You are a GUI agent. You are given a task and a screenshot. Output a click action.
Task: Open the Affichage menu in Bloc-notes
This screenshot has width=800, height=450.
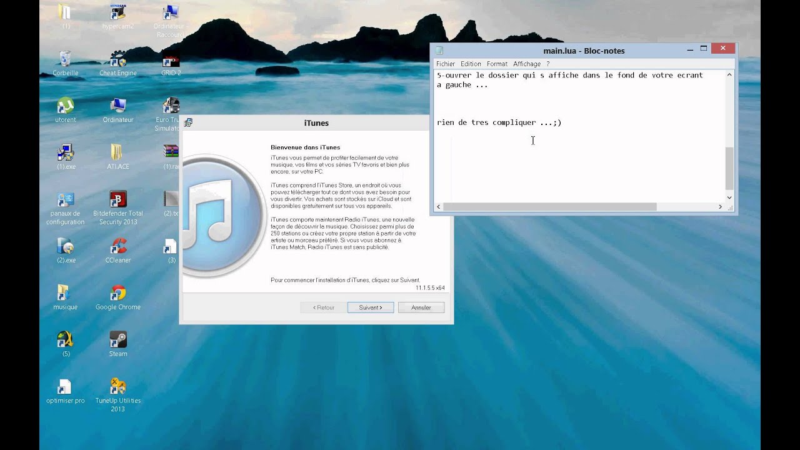[527, 64]
